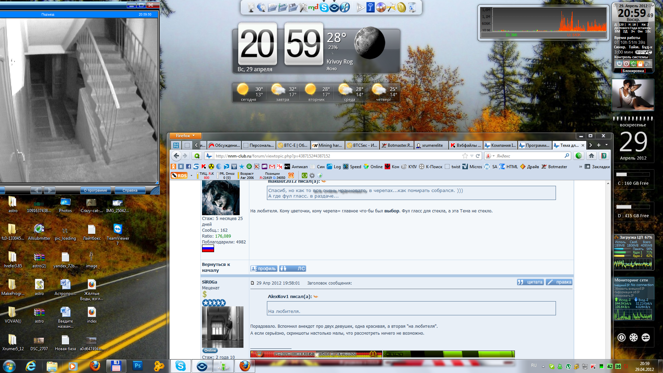
Task: Toggle the bookmark star in address bar
Action: (465, 156)
